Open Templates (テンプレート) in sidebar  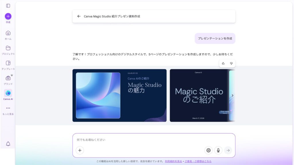click(x=8, y=63)
